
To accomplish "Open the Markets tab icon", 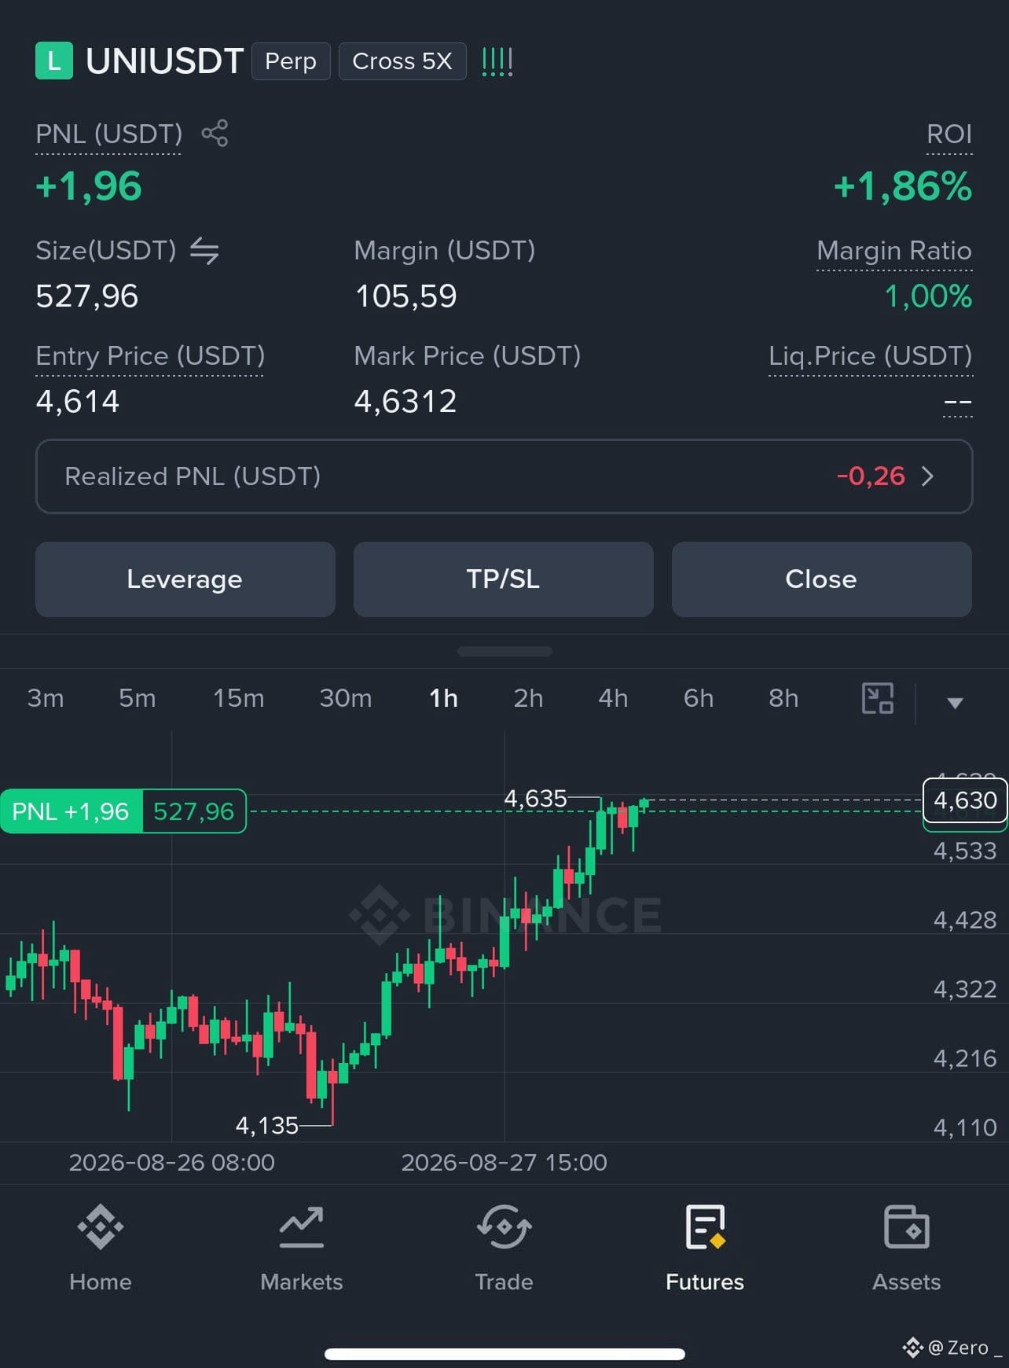I will pos(302,1227).
